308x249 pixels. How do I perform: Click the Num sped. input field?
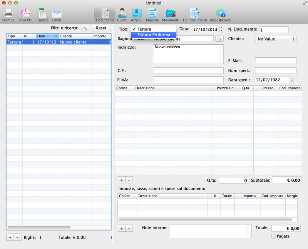click(x=276, y=70)
